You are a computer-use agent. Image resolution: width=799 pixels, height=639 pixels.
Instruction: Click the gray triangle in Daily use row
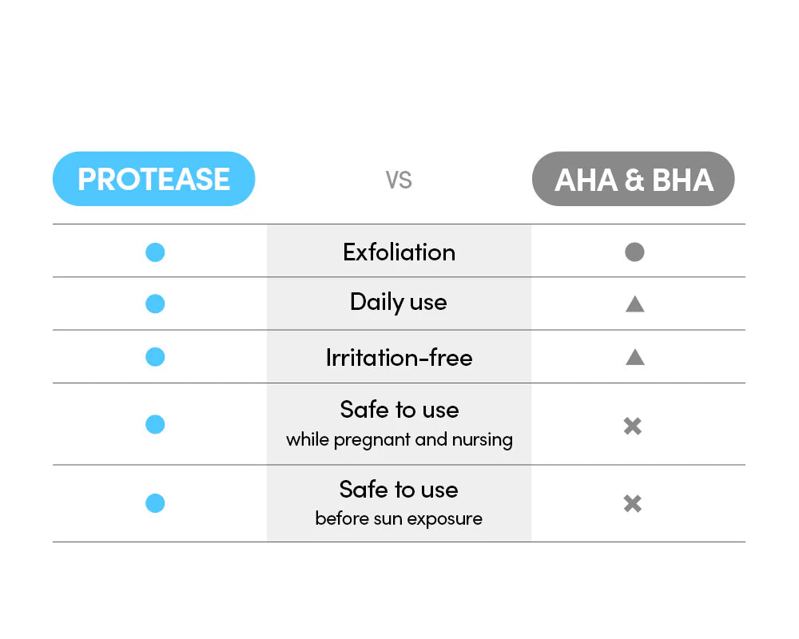click(x=634, y=304)
